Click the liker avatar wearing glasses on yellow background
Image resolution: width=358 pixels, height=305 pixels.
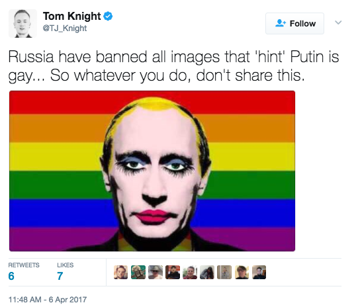242,272
